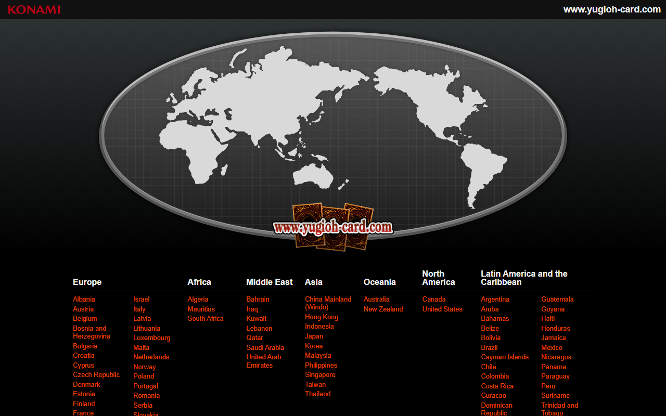This screenshot has height=416, width=666.
Task: Choose Peru from Latin America
Action: coord(548,386)
